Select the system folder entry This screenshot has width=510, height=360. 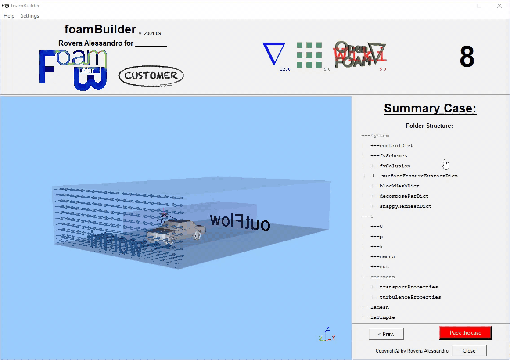click(x=375, y=136)
